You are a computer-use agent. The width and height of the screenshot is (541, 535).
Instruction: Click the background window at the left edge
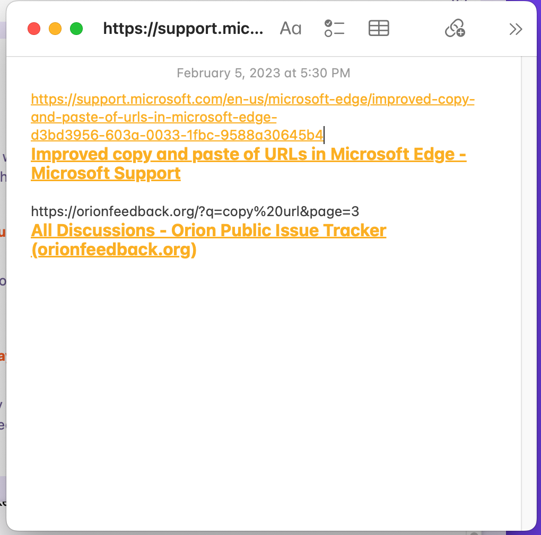(3, 318)
